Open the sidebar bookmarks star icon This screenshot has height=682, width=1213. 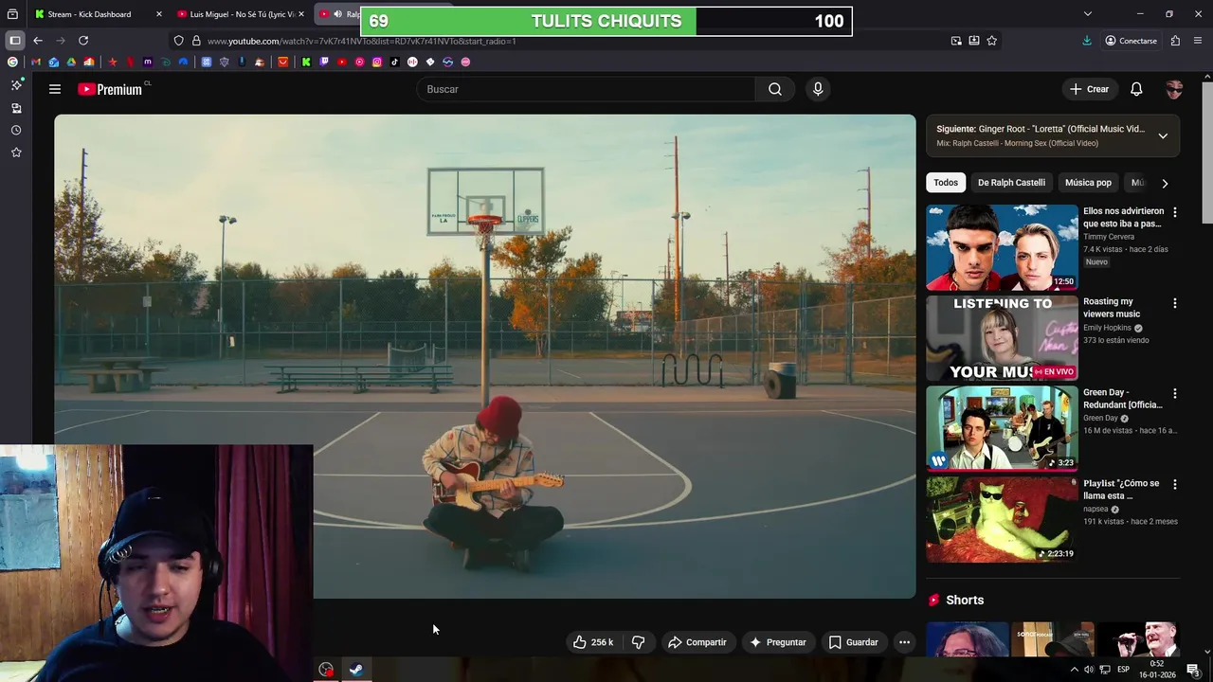pos(16,153)
